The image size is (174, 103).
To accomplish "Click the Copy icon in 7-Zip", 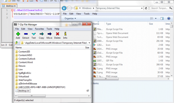I will (x=42, y=34).
